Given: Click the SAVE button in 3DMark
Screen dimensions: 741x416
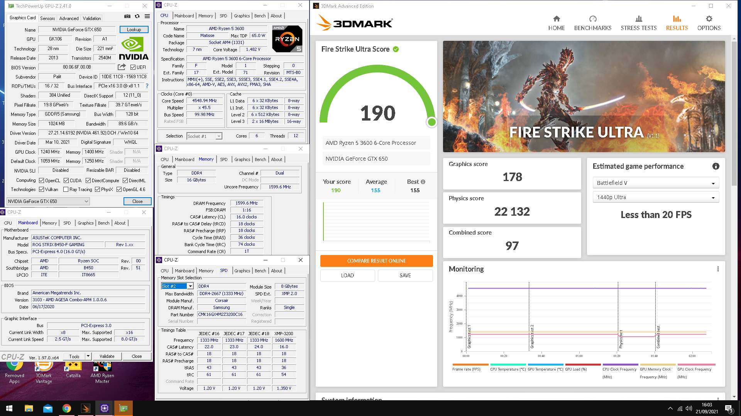Looking at the screenshot, I should [405, 275].
